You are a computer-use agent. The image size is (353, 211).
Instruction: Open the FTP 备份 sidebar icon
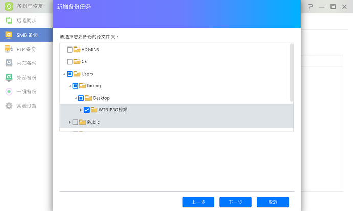click(9, 49)
